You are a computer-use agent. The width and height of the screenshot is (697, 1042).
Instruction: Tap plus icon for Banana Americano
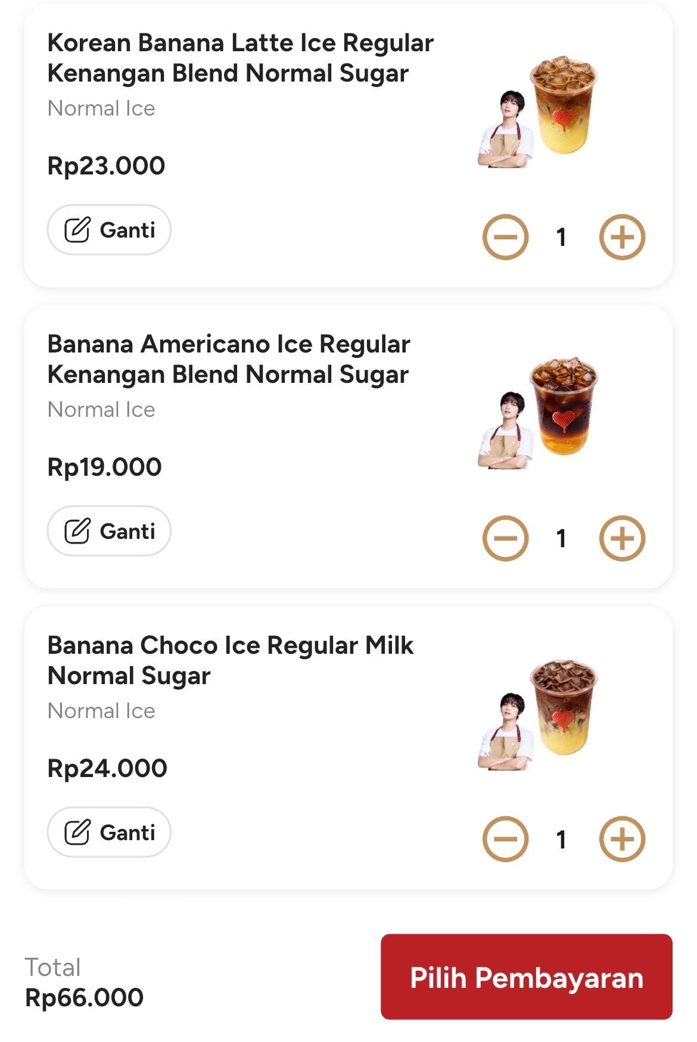pyautogui.click(x=621, y=538)
